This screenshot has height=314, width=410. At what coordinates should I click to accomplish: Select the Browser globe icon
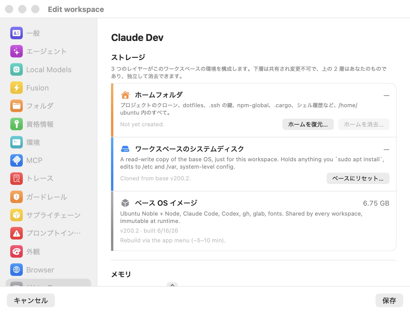click(x=17, y=270)
